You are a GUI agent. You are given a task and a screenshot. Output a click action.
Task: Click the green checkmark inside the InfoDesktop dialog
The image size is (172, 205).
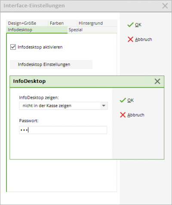(x=123, y=100)
